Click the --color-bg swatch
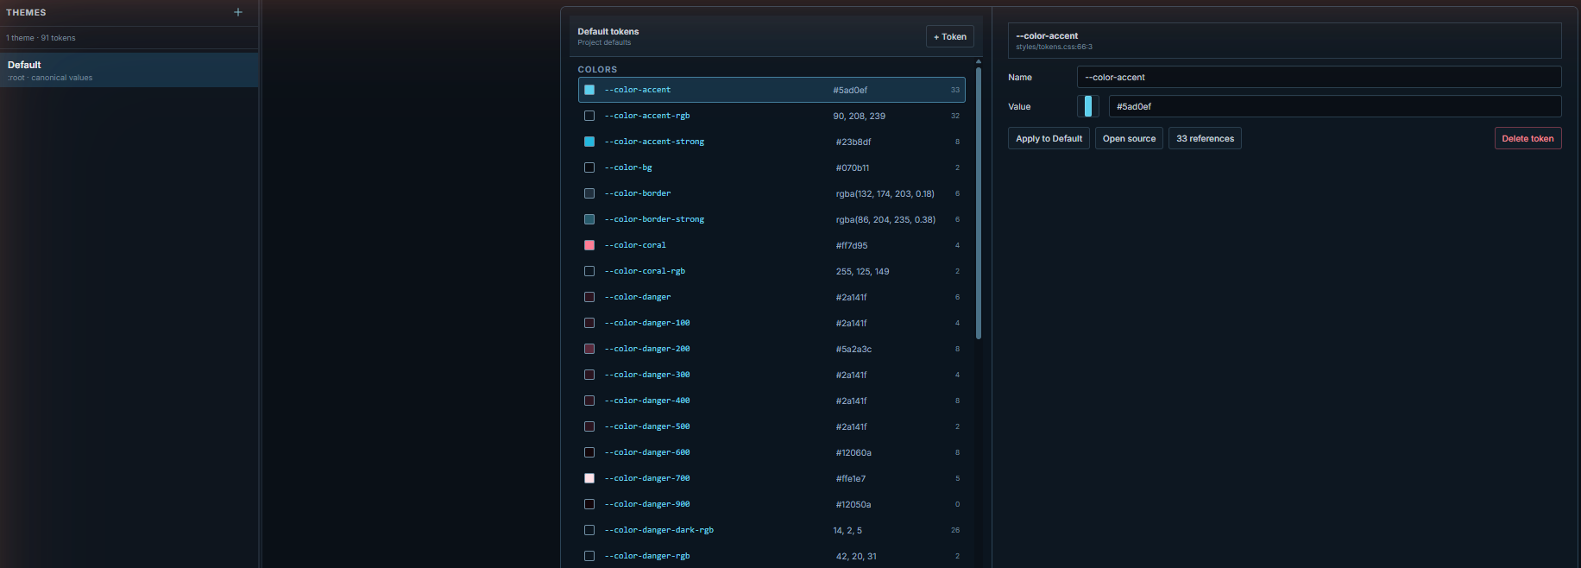Screen dimensions: 1581x568 pos(589,167)
